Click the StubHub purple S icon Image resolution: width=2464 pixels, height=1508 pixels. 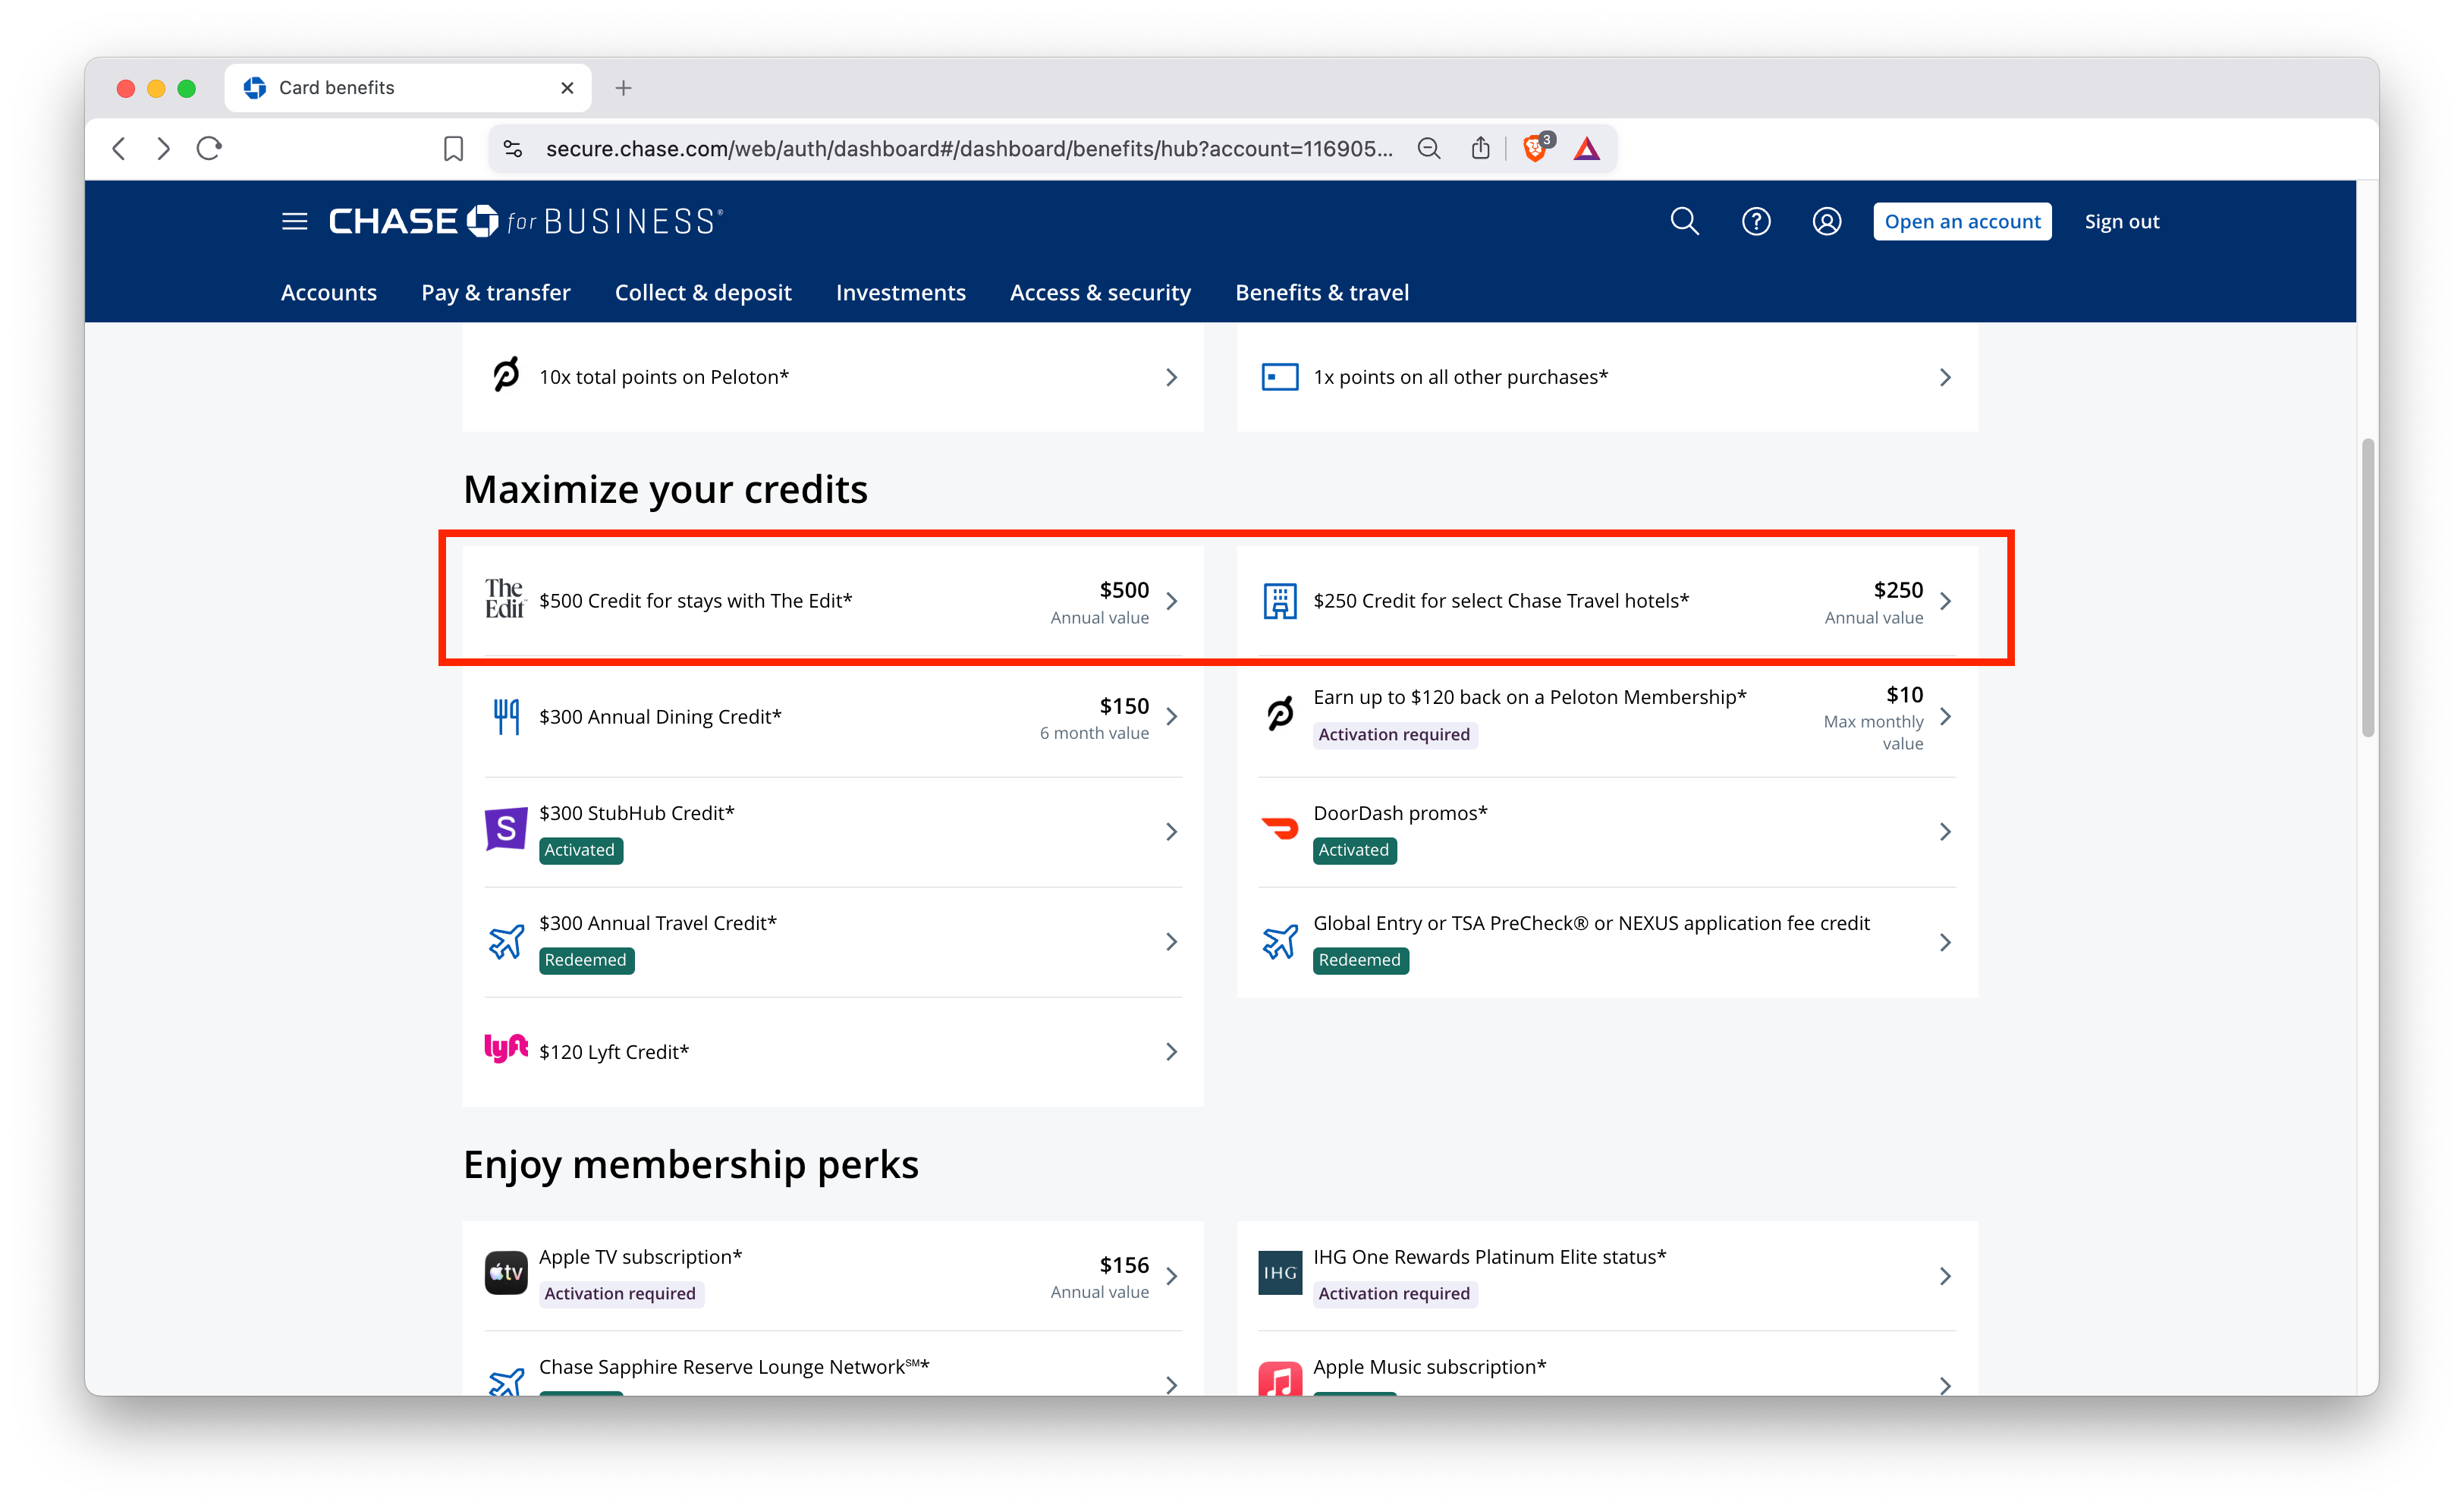(x=506, y=829)
